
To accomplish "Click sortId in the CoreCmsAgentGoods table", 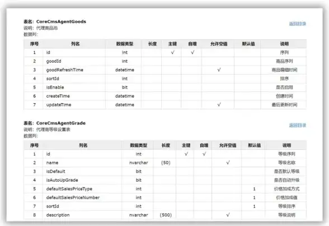I will tap(53, 79).
